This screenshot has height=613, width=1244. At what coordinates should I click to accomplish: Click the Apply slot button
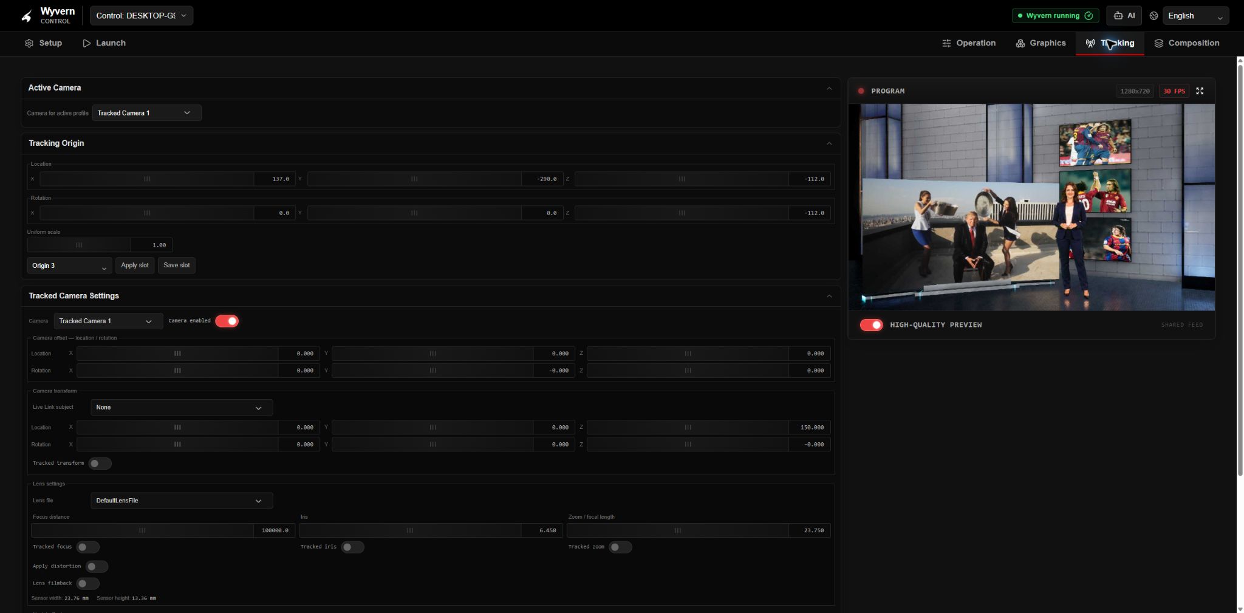135,265
